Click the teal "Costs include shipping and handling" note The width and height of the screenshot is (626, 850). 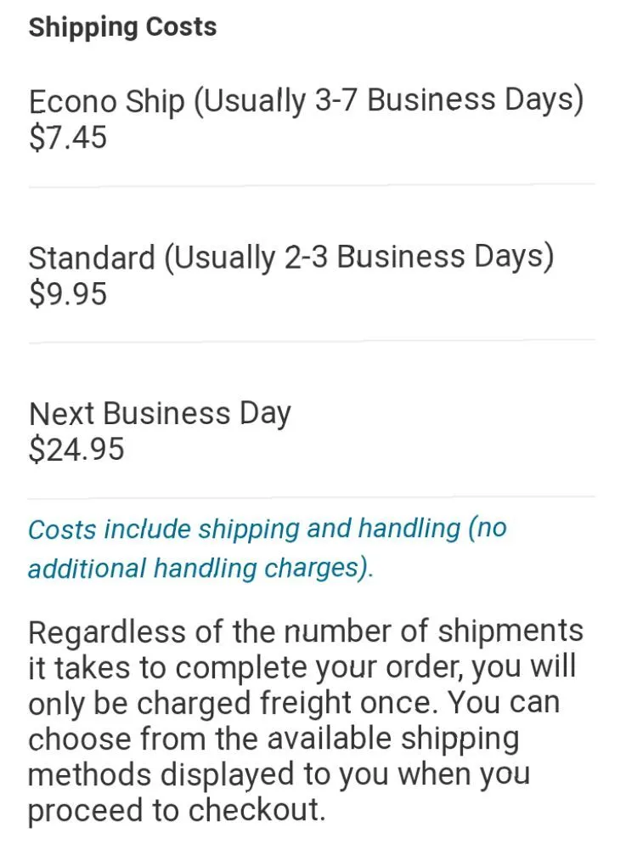(267, 530)
